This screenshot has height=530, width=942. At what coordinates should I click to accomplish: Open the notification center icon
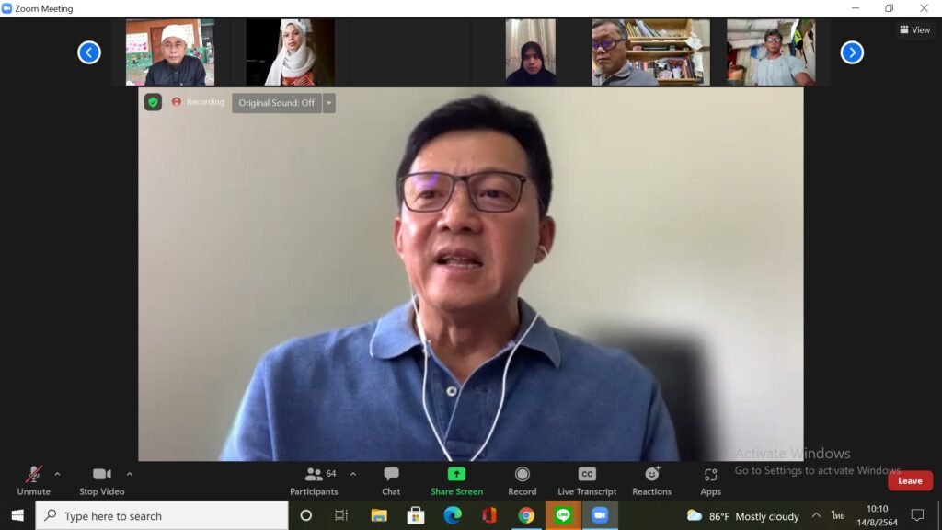(917, 515)
